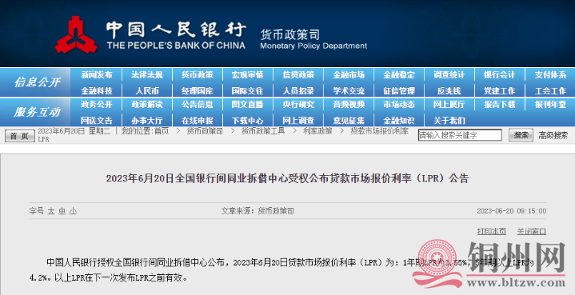Select the 国际交往 link
Screen dimensions: 575x295
tap(248, 90)
